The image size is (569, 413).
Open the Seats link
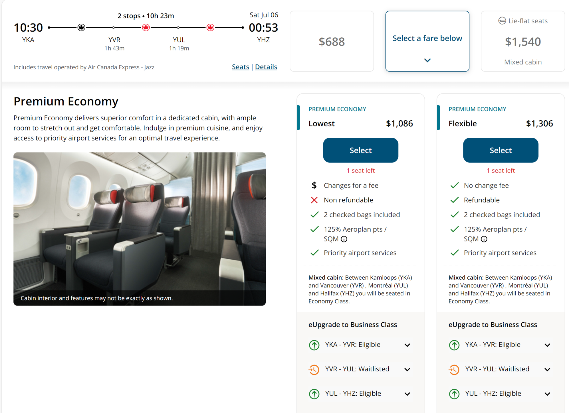point(240,67)
